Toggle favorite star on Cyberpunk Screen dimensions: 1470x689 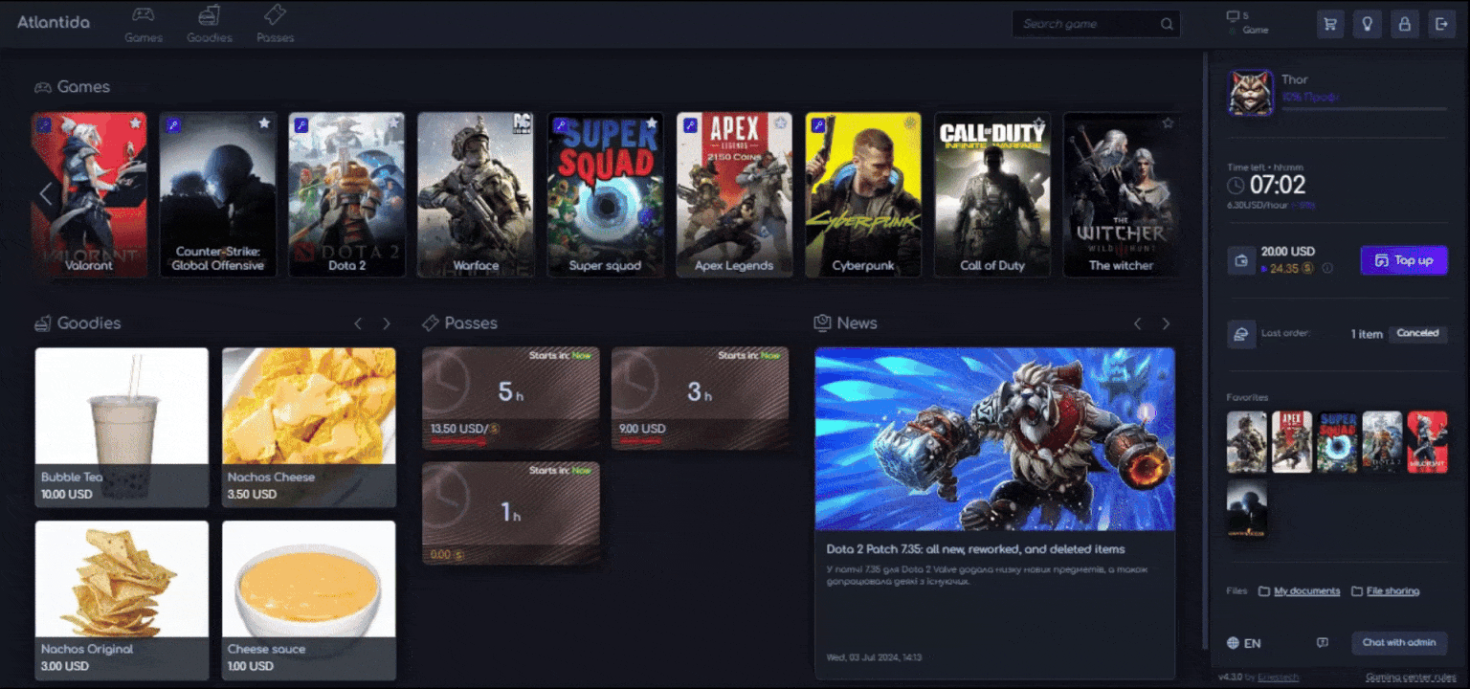tap(910, 123)
